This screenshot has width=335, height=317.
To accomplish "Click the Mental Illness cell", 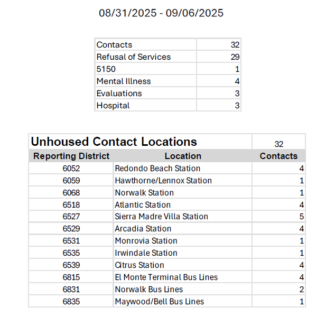I will [x=124, y=81].
